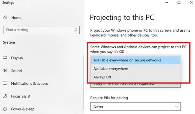This screenshot has height=114, width=195.
Task: Go to Display settings page
Action: tap(17, 58)
